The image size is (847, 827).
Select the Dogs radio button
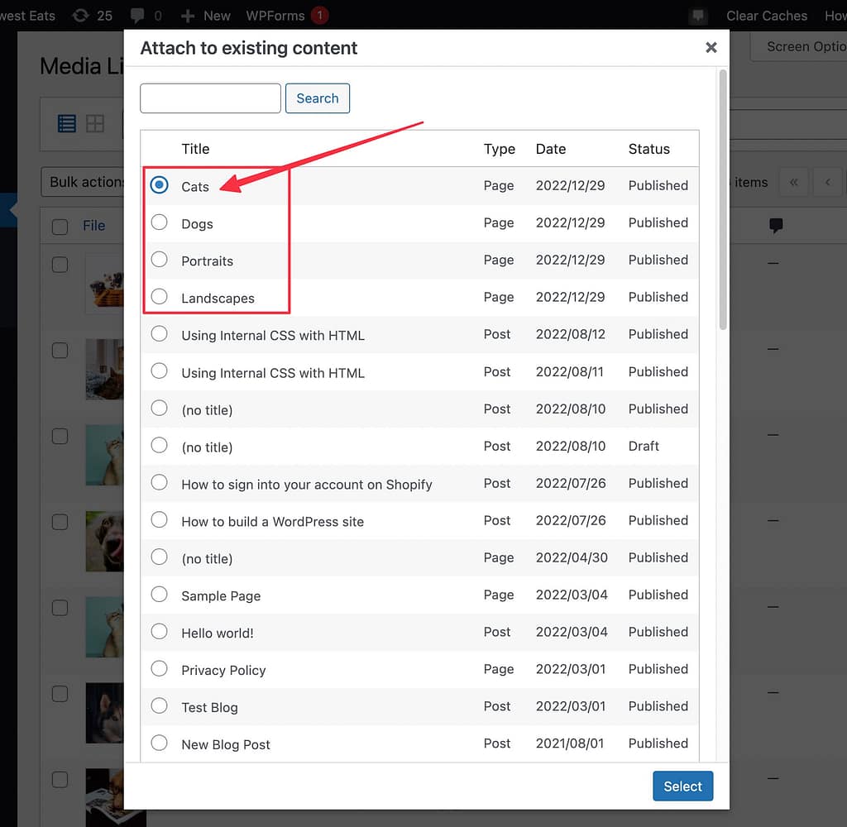pyautogui.click(x=159, y=222)
